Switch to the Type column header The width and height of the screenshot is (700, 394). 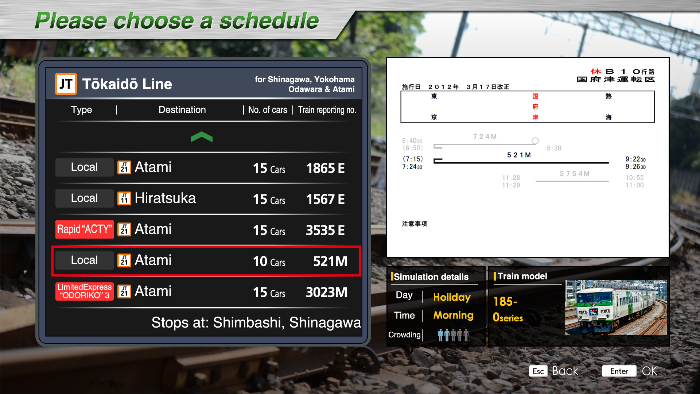[x=82, y=110]
